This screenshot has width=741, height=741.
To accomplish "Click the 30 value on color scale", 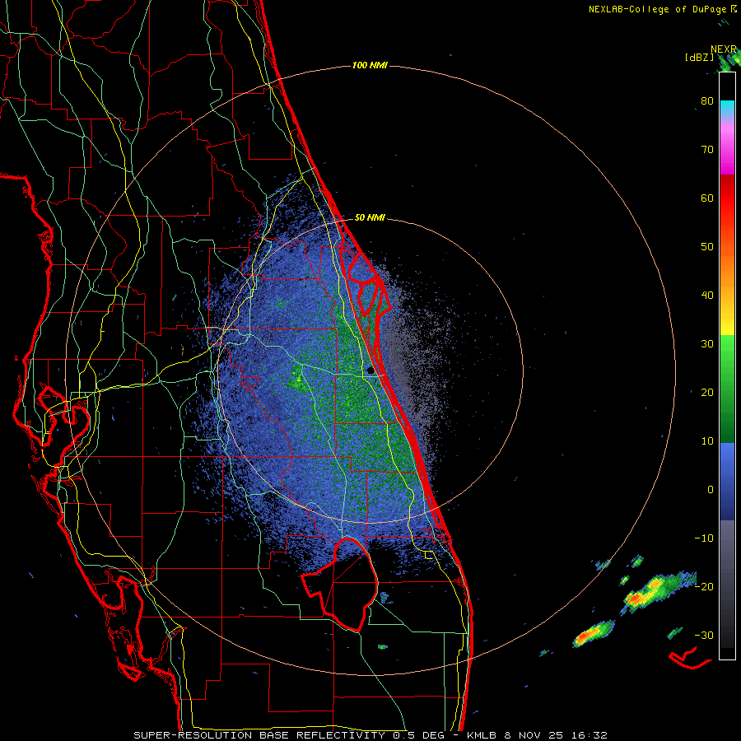I will coord(707,344).
